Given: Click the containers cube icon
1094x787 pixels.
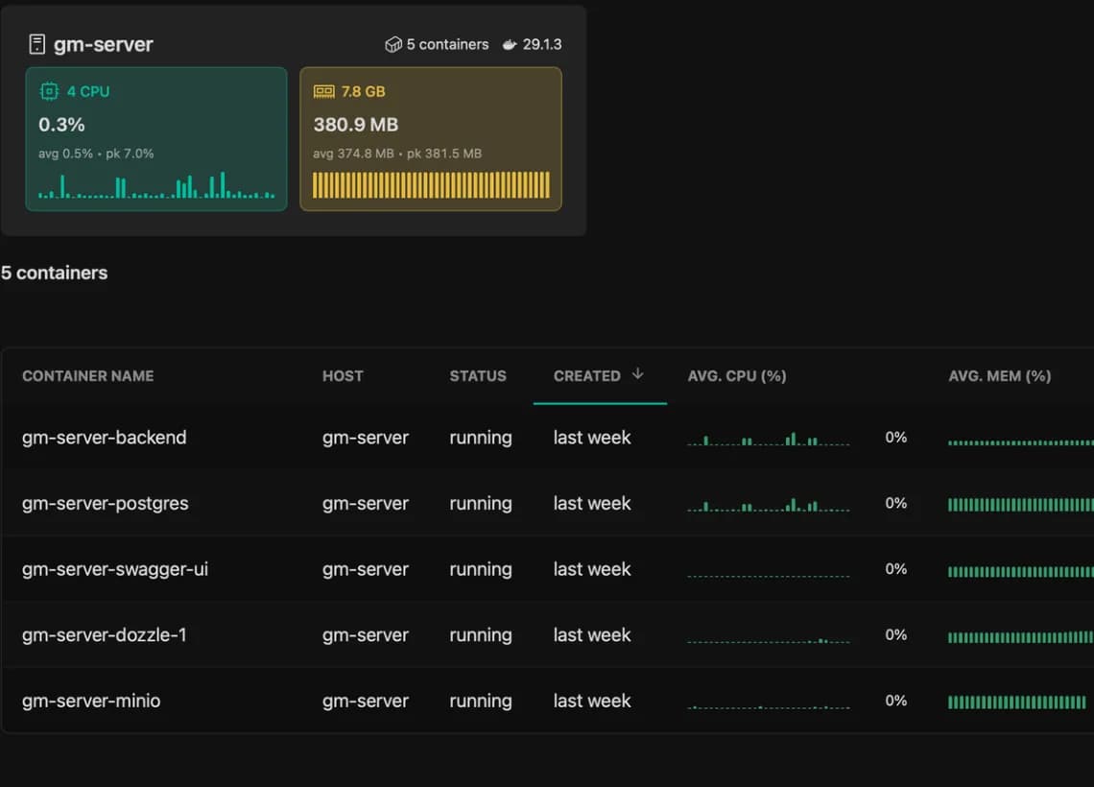Looking at the screenshot, I should click(393, 45).
